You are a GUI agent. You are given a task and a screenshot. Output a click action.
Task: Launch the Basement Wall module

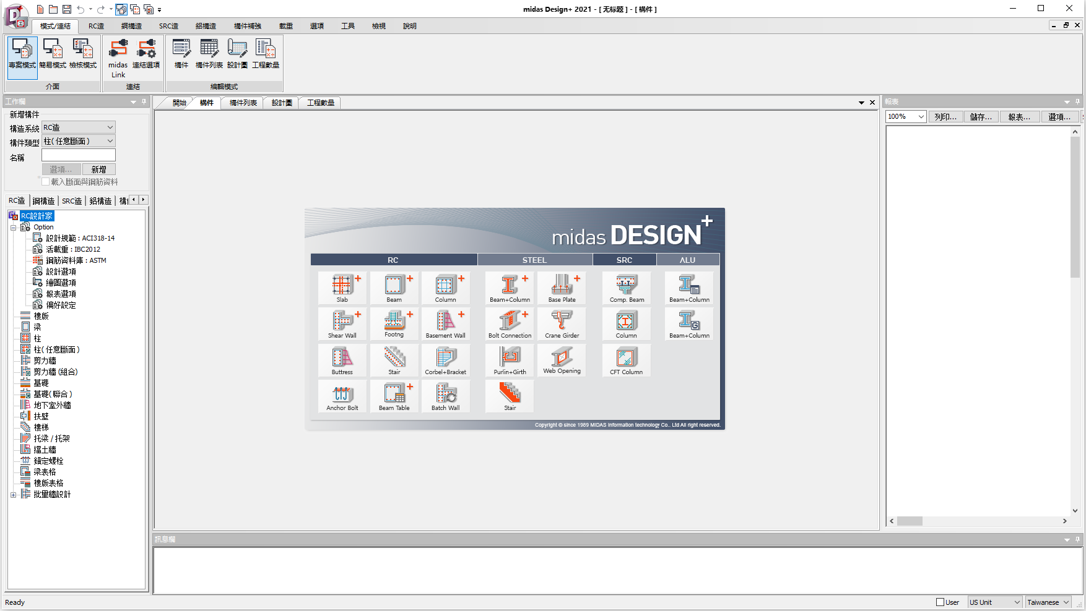click(x=446, y=323)
